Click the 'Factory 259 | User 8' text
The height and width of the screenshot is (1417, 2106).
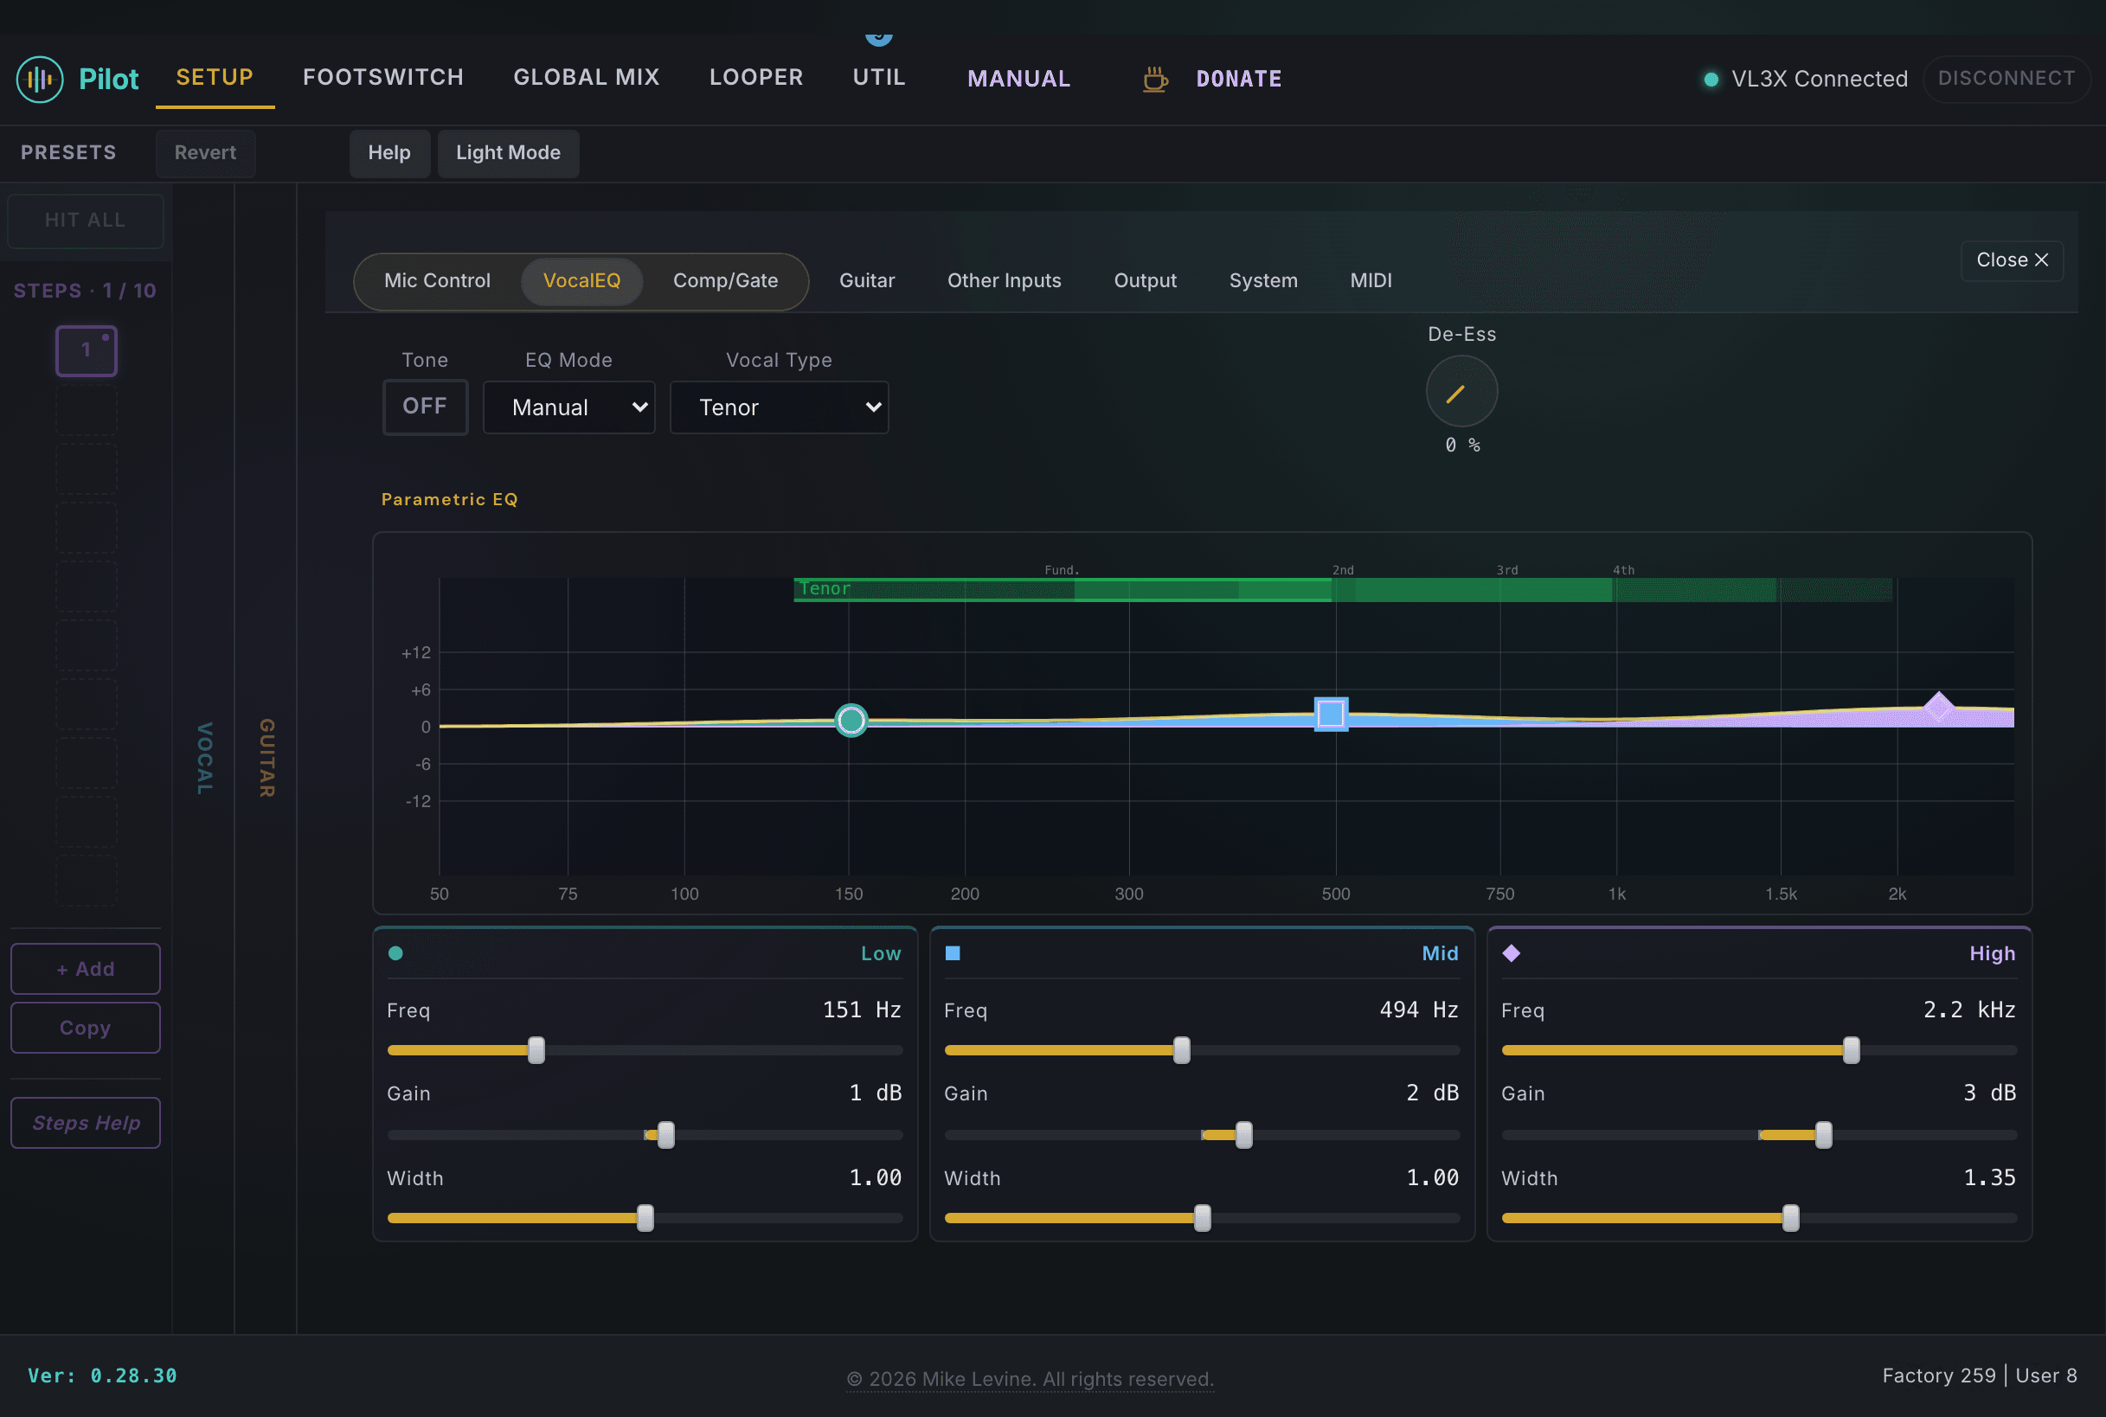[1980, 1376]
